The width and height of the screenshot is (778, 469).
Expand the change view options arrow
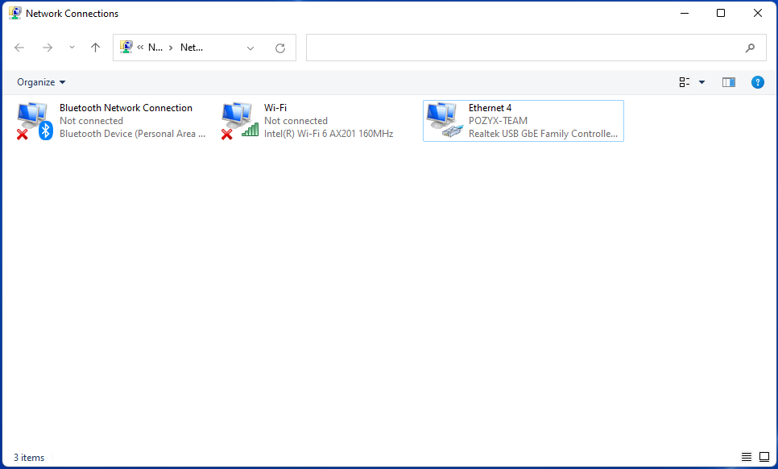pyautogui.click(x=701, y=82)
